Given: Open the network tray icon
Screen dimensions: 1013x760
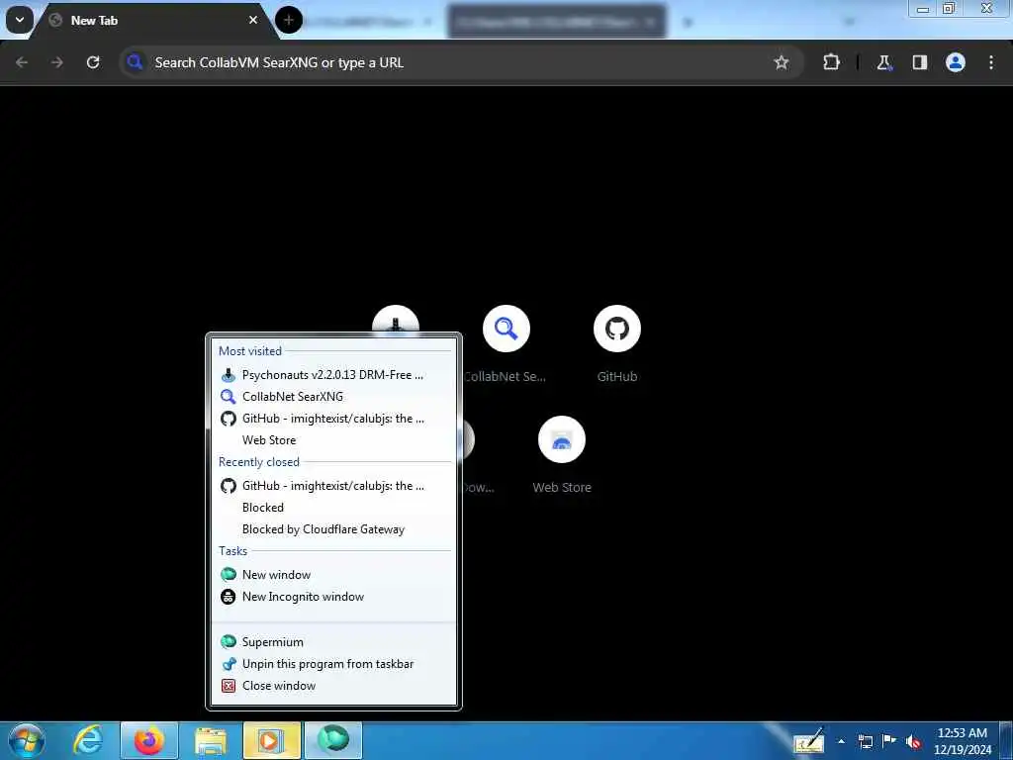Looking at the screenshot, I should pyautogui.click(x=866, y=741).
